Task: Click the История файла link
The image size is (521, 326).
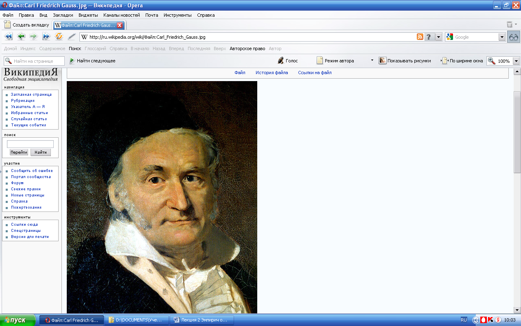Action: coord(271,73)
